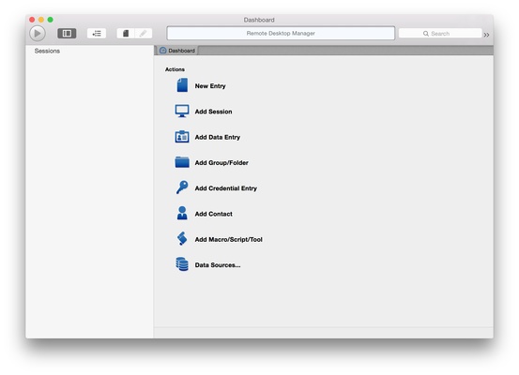Click the green zoom window button

point(51,20)
